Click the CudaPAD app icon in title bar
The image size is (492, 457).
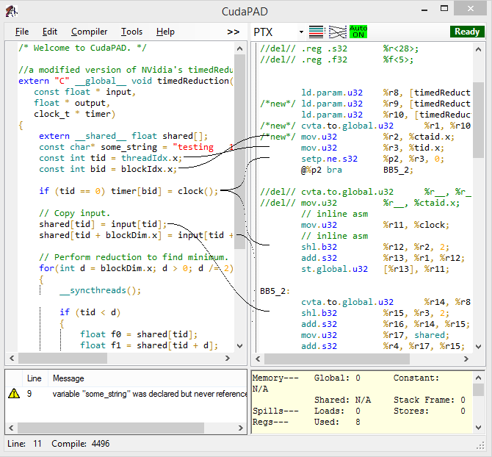[11, 10]
